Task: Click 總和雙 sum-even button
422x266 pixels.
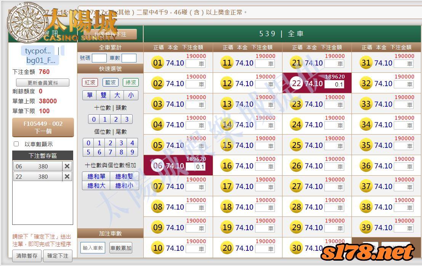Action: click(124, 176)
